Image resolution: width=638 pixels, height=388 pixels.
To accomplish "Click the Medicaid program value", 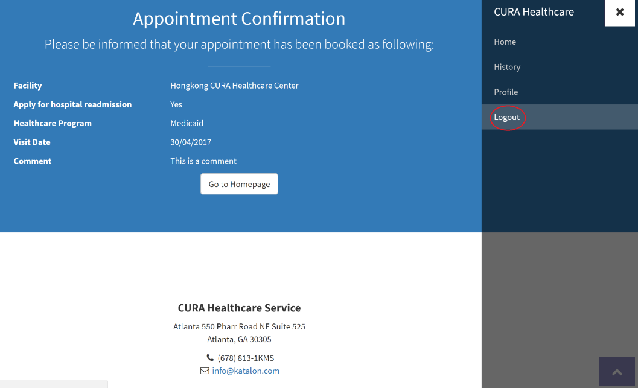I will tap(187, 123).
